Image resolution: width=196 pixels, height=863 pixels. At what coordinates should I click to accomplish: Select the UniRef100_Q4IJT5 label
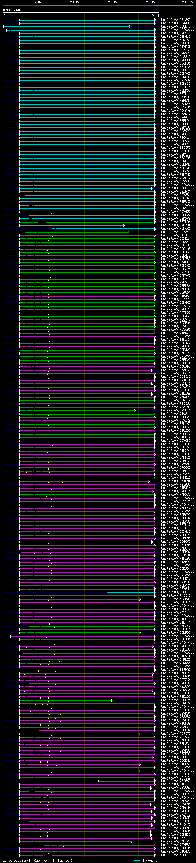[x=176, y=235]
